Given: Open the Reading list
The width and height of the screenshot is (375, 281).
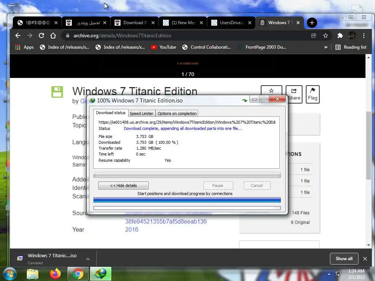Looking at the screenshot, I should click(351, 47).
